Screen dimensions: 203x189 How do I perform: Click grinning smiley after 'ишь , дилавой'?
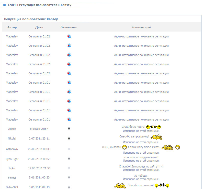pos(125,147)
